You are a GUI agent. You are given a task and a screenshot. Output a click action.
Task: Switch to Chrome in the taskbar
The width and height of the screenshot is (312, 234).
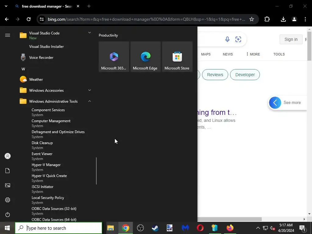tap(126, 228)
